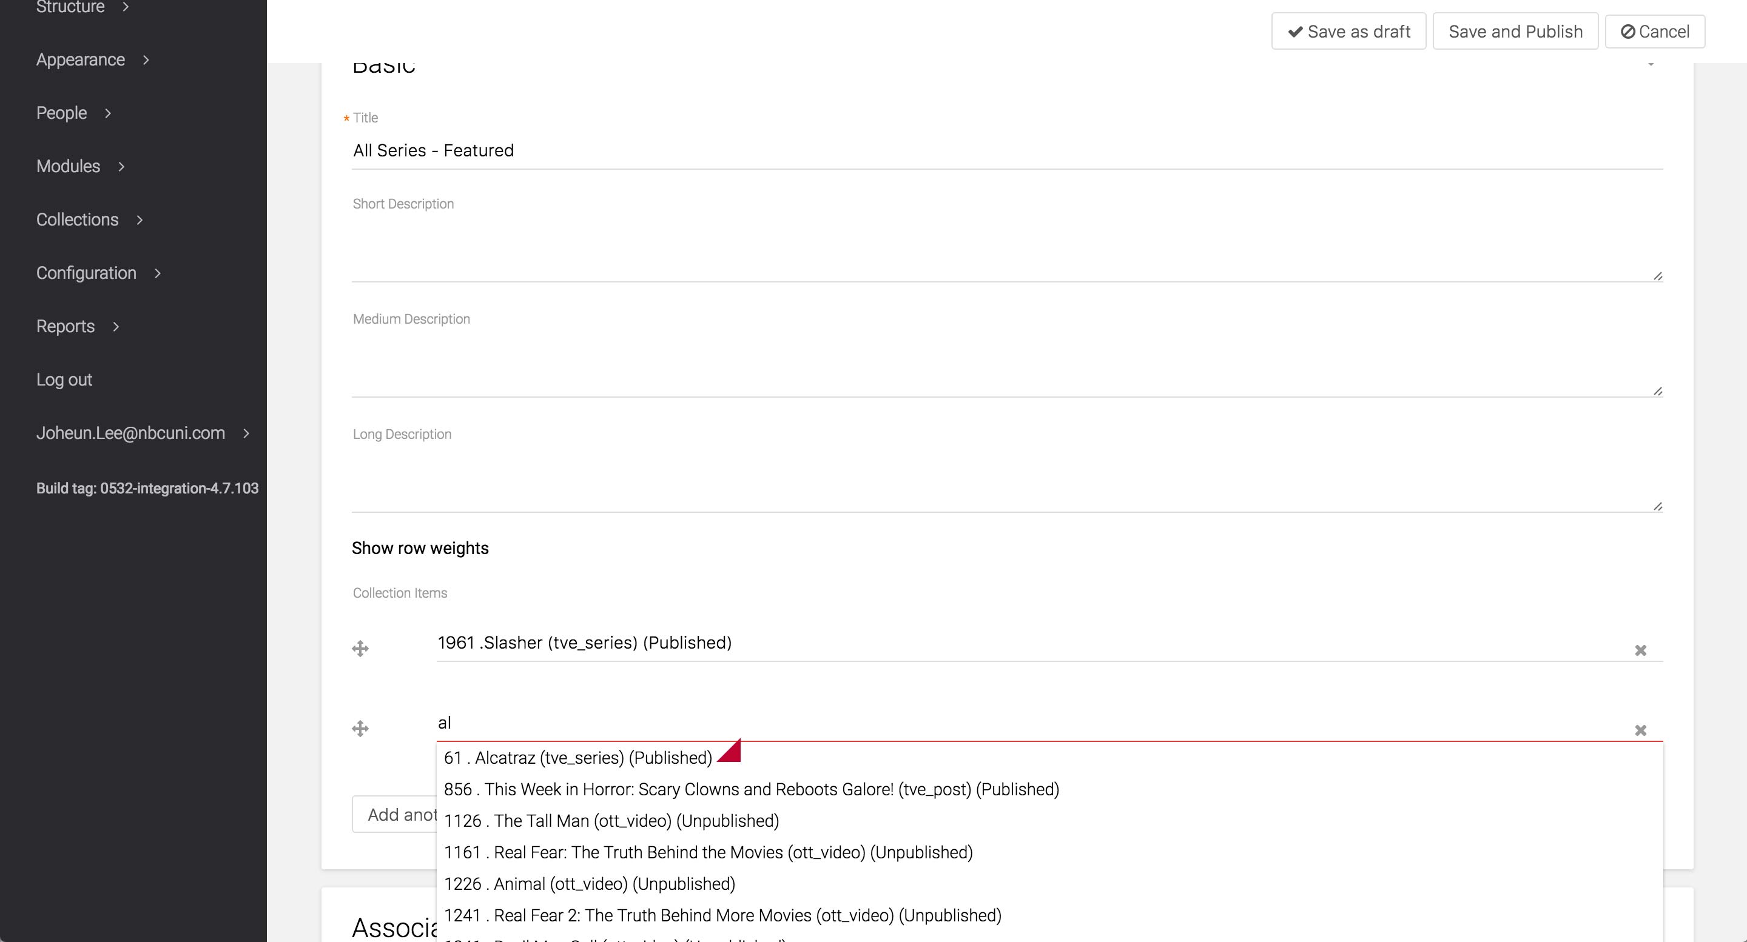Screen dimensions: 1747x942
Task: Click the drag handle beside the 'al' row
Action: click(360, 729)
